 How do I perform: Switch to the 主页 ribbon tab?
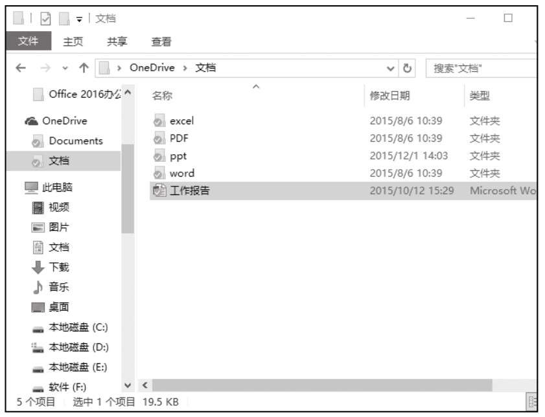click(73, 41)
